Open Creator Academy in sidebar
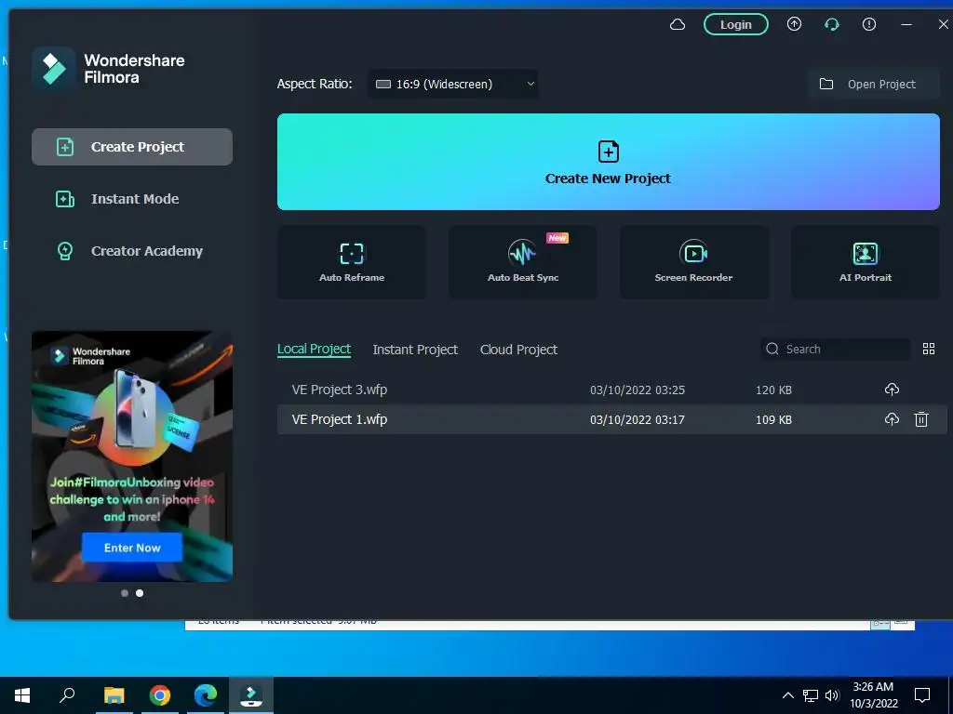953x714 pixels. (132, 251)
